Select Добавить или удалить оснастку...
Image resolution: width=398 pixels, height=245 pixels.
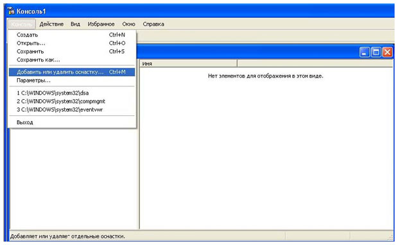tap(72, 72)
